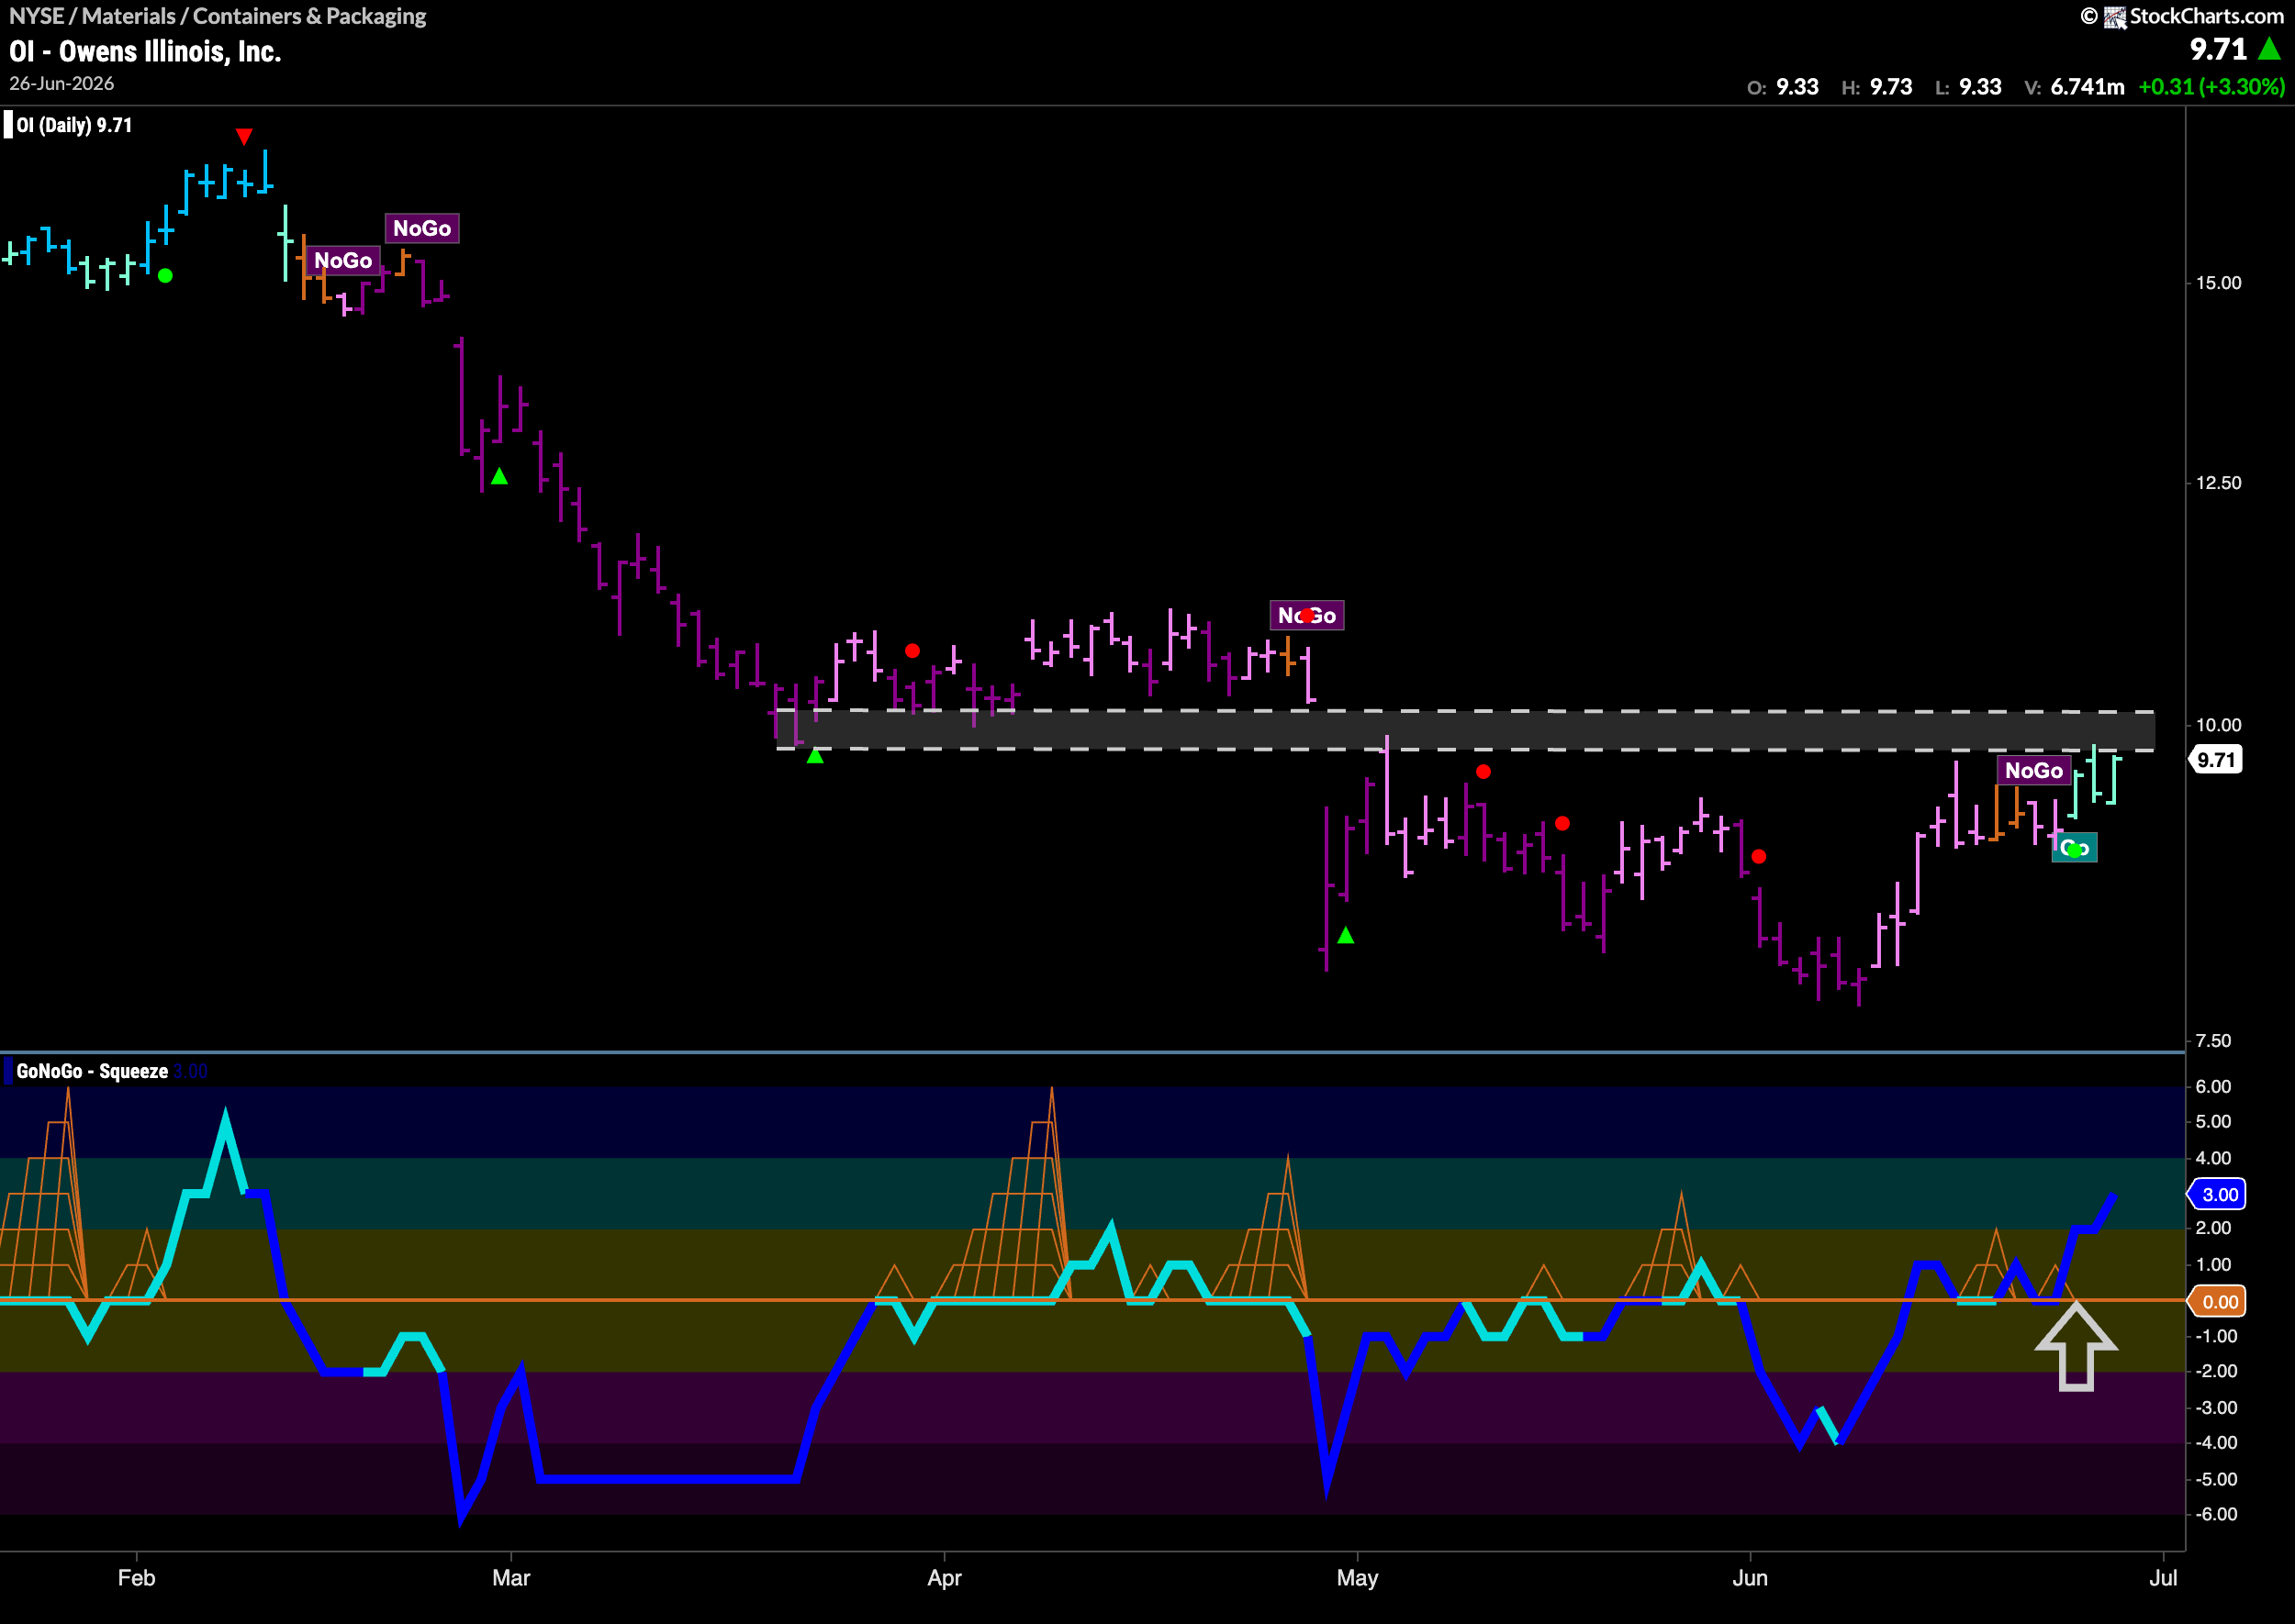The image size is (2295, 1624).
Task: Click the lower NoGo label in mid-February
Action: (x=342, y=261)
